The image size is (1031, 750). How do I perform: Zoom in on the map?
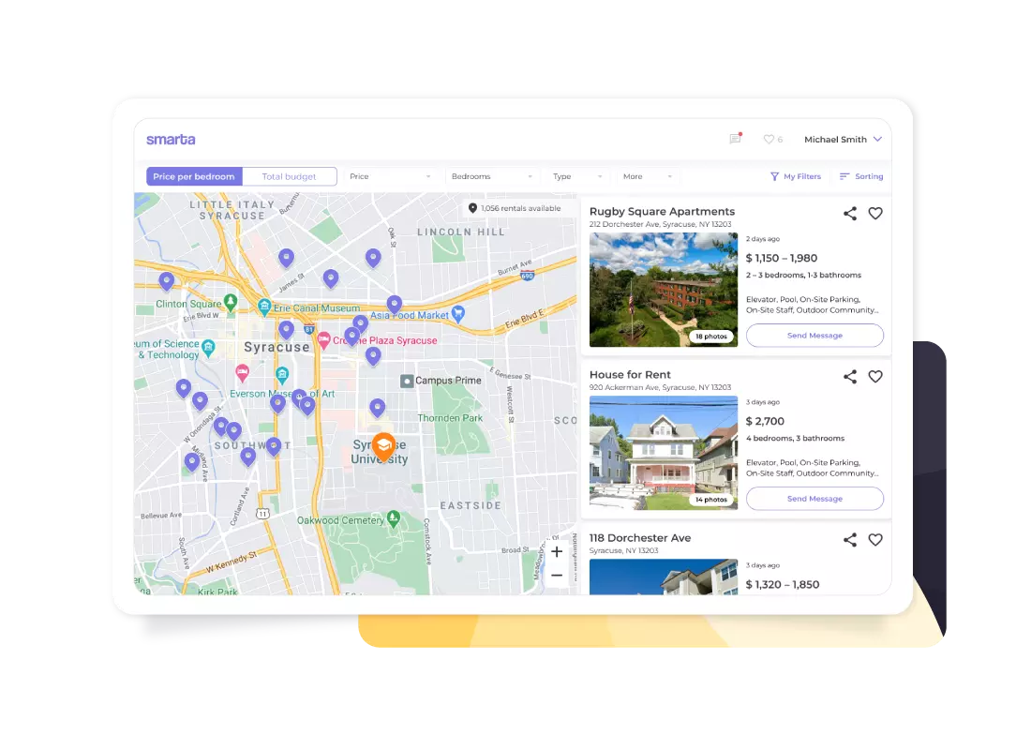click(557, 551)
